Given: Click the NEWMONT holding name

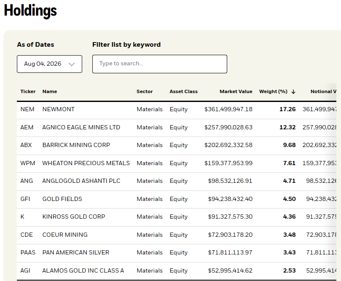Looking at the screenshot, I should (59, 109).
